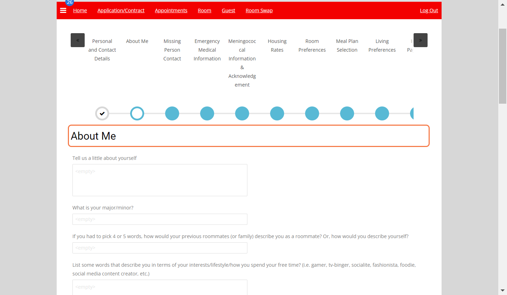507x295 pixels.
Task: Click the scrollbar up arrow
Action: coord(502,4)
